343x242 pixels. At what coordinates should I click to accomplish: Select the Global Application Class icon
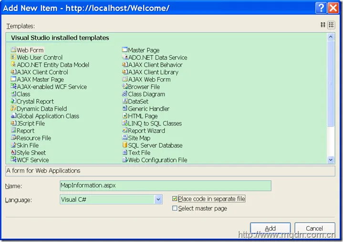pos(13,116)
